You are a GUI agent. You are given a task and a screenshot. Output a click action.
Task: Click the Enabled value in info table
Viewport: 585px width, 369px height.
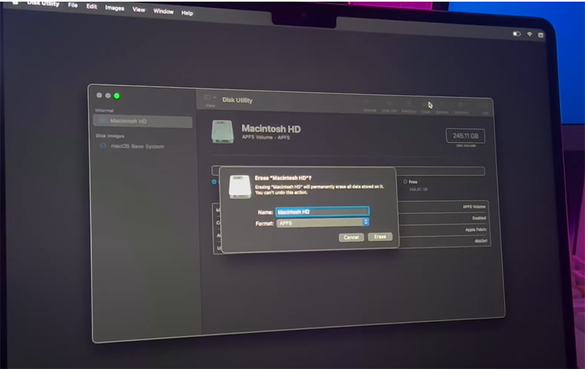(x=479, y=218)
